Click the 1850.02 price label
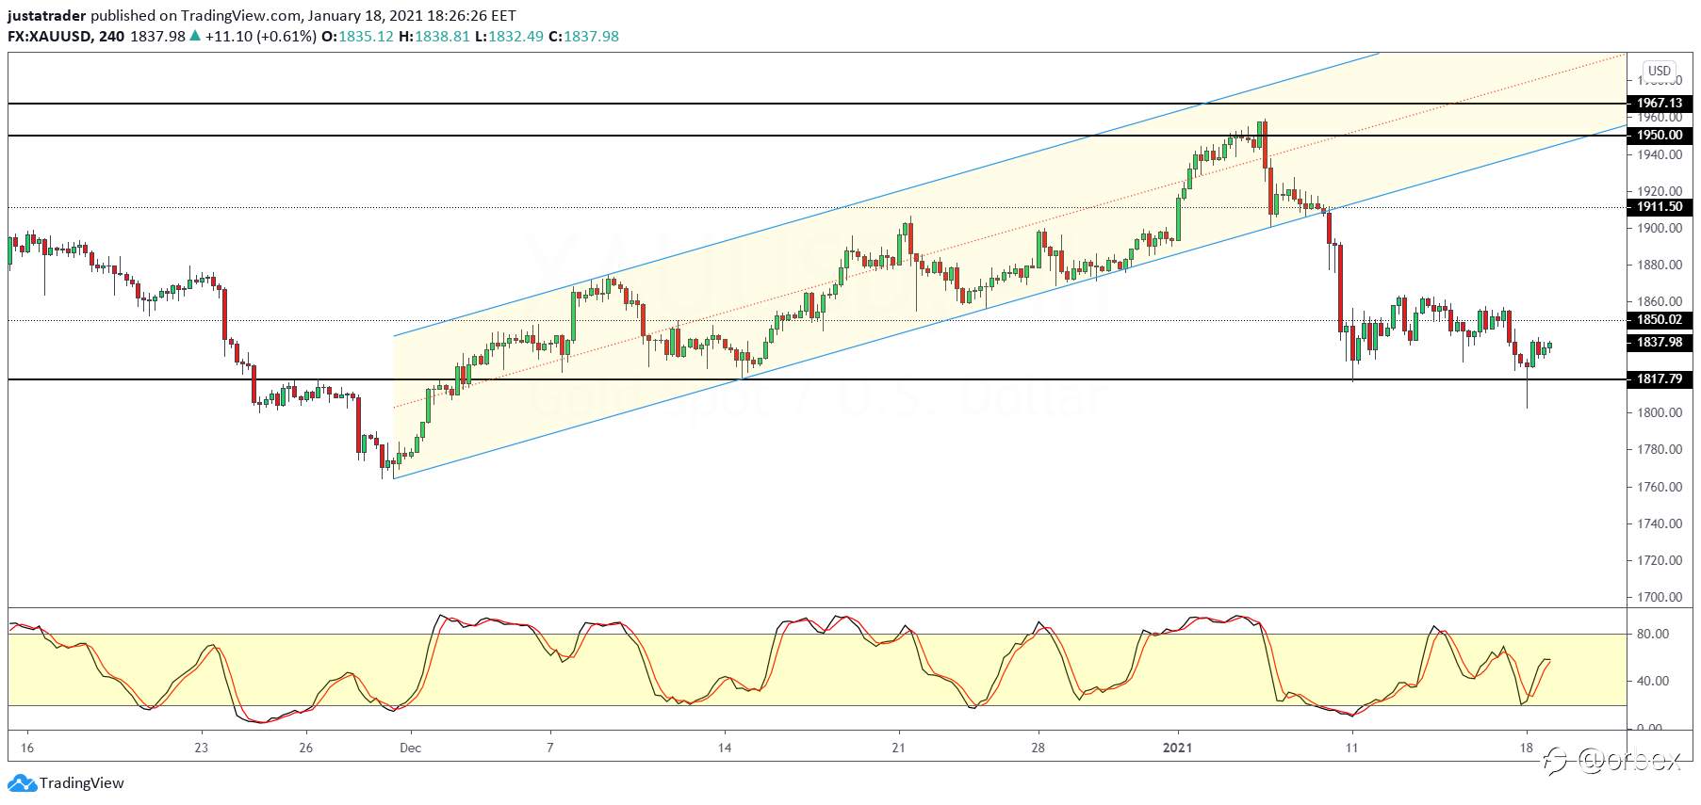This screenshot has width=1701, height=805. pos(1660,320)
